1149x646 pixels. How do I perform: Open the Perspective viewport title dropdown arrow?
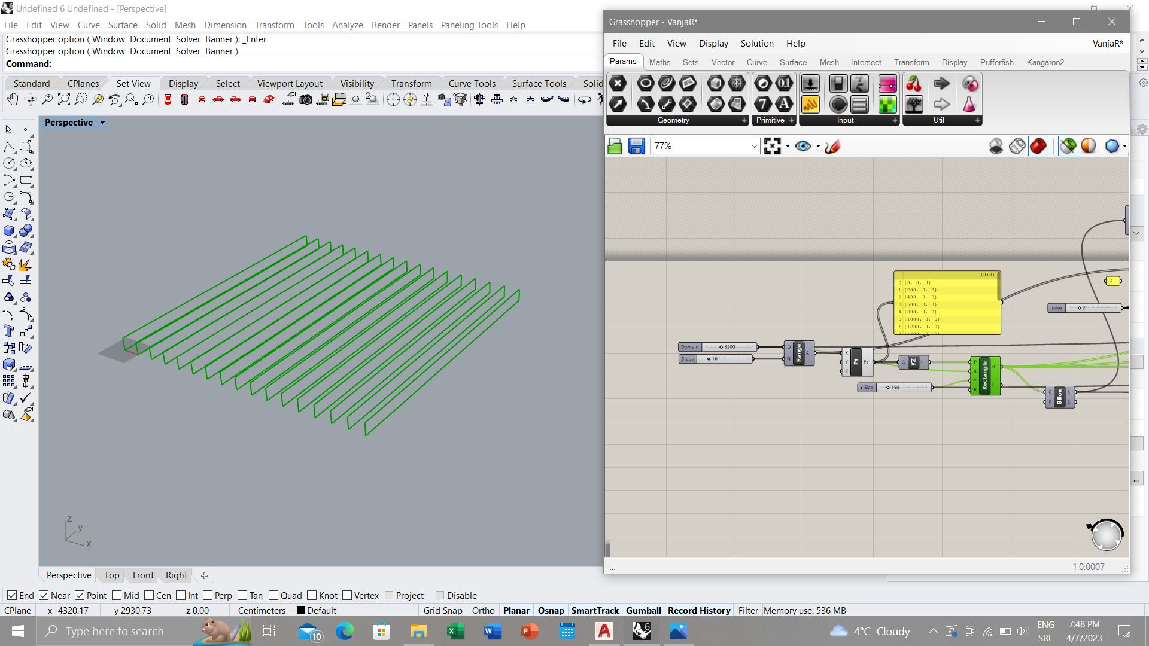click(102, 123)
